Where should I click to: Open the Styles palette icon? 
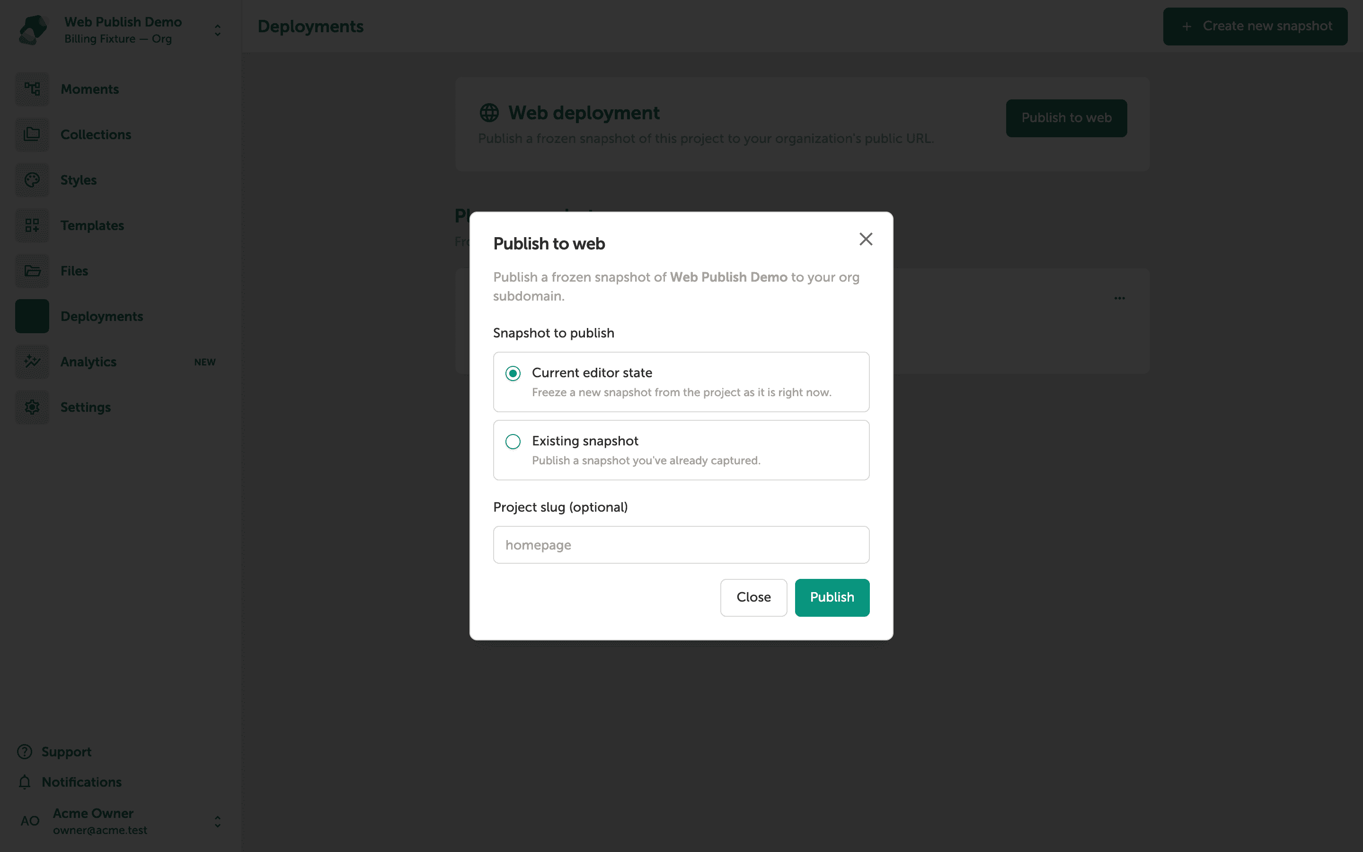pos(32,180)
